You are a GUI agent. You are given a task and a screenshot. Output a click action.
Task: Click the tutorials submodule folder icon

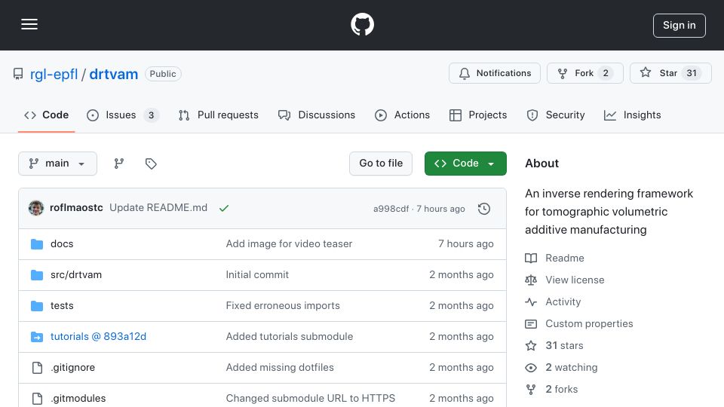[x=37, y=336]
